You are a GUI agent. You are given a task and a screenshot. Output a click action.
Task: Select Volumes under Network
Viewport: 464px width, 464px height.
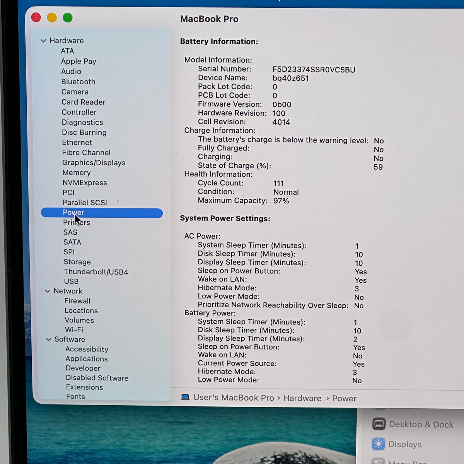(79, 320)
